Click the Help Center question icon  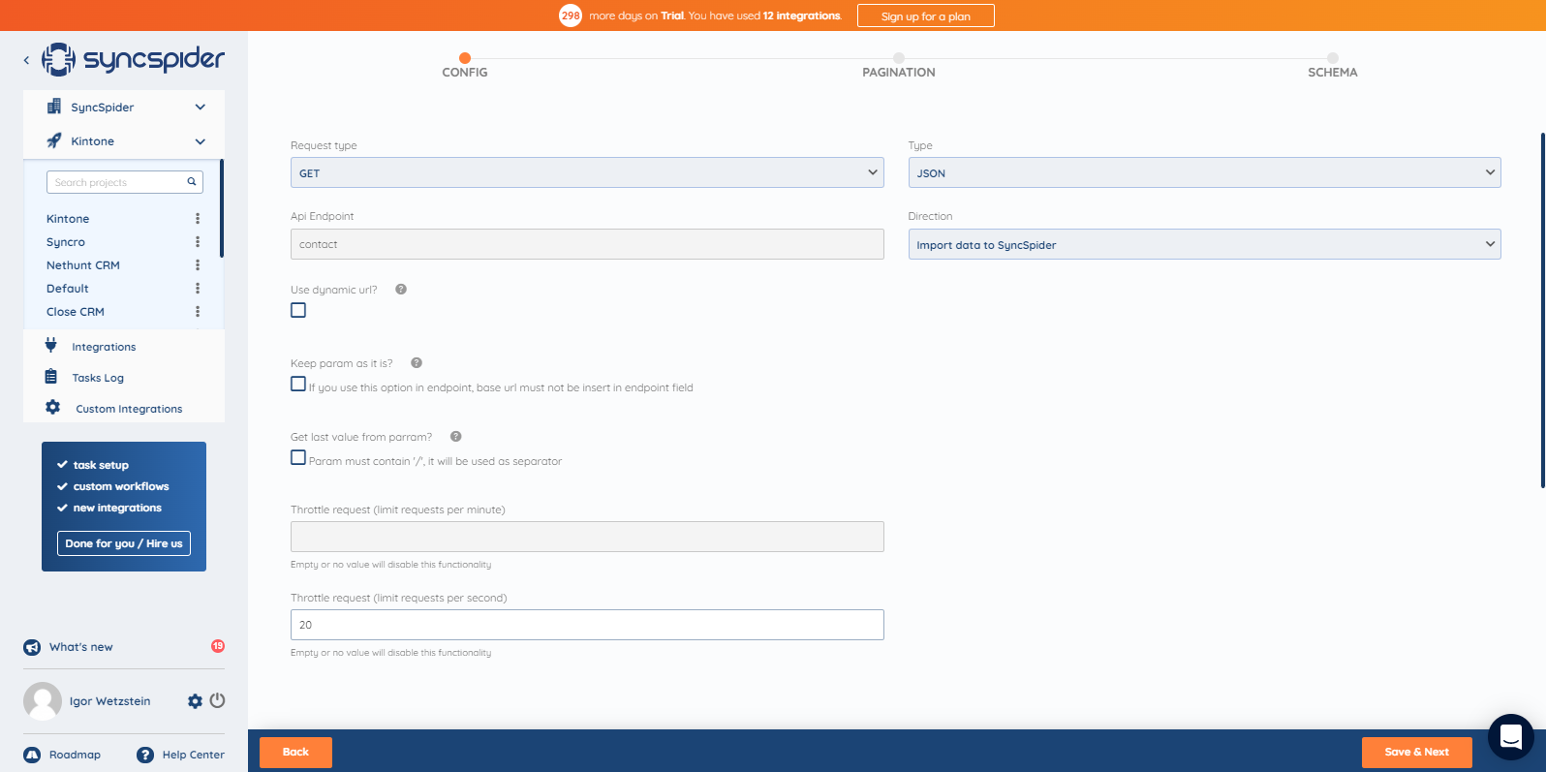click(145, 755)
